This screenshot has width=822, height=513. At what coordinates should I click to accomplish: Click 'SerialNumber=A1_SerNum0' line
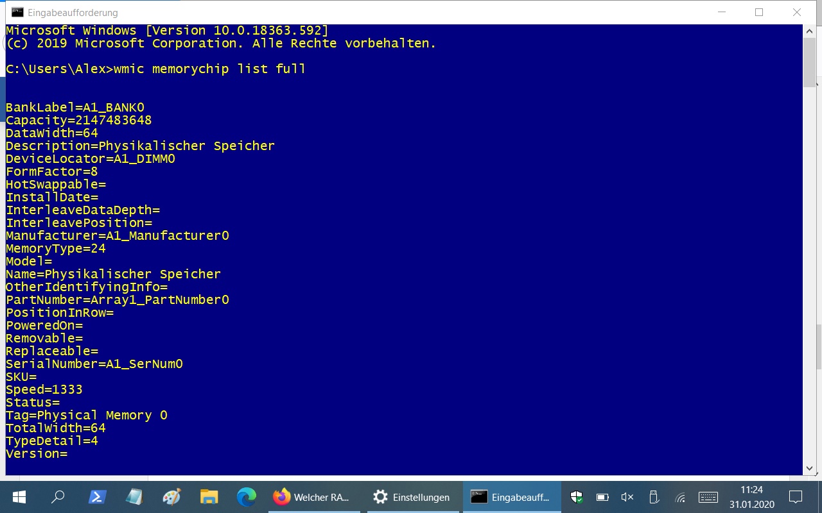click(94, 364)
